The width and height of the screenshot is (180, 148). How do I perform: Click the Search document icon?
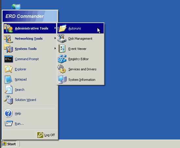point(9,89)
